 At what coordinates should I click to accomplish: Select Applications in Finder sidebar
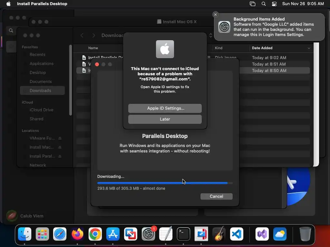(42, 63)
